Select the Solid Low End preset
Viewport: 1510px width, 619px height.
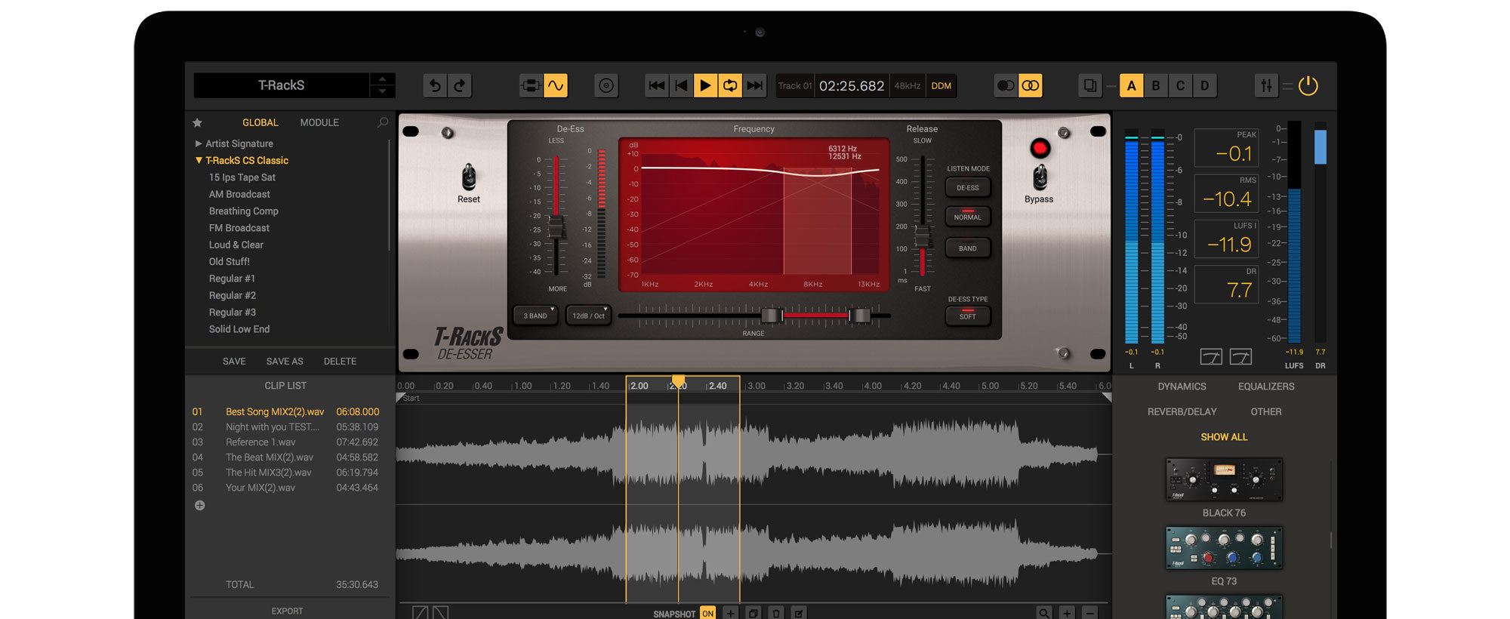coord(239,329)
